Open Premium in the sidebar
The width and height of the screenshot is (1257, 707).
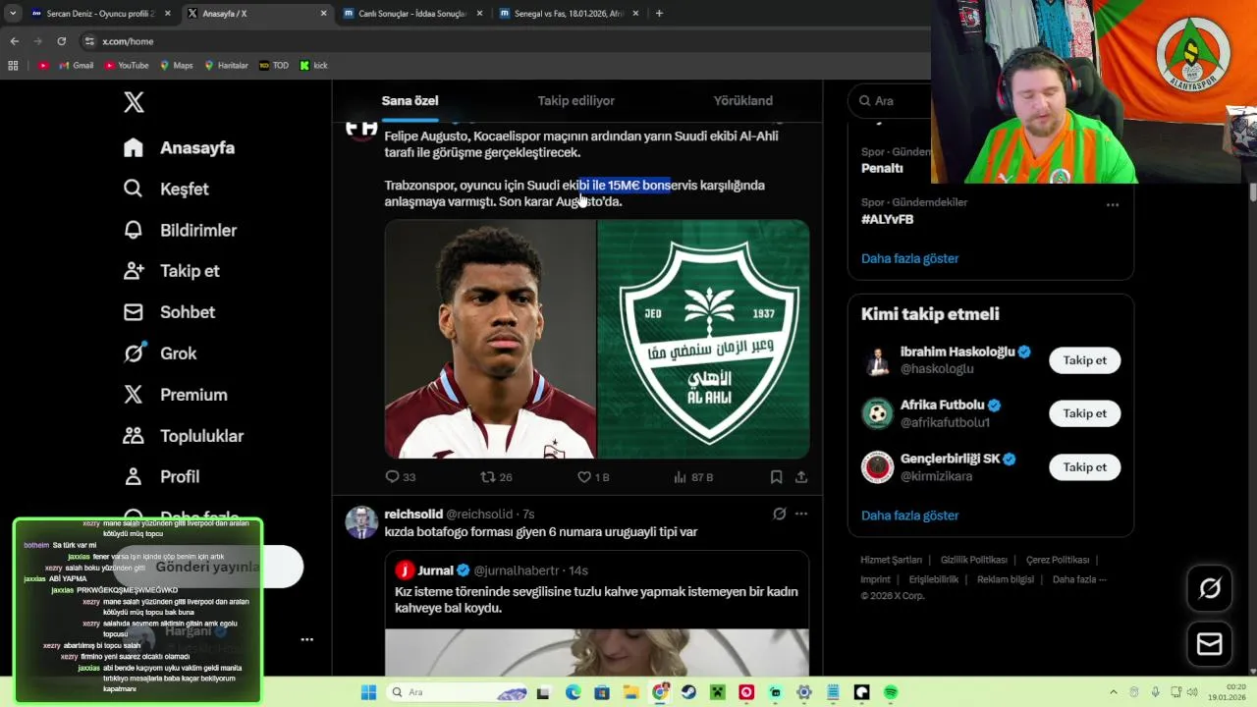175,395
